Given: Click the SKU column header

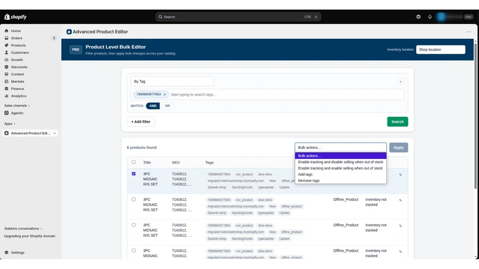Looking at the screenshot, I should coord(175,163).
